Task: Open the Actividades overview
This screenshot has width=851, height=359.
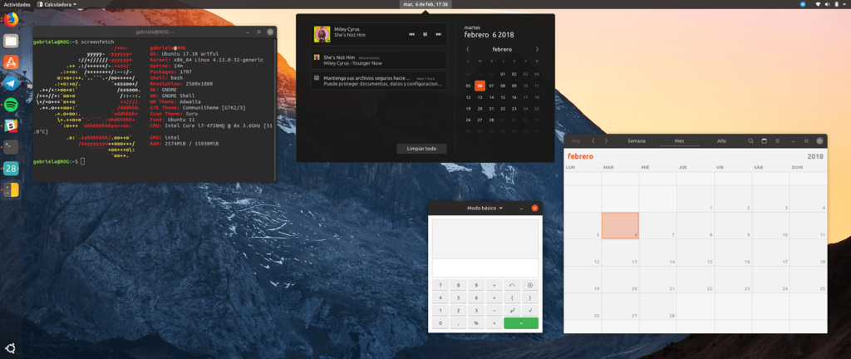Action: click(x=17, y=4)
